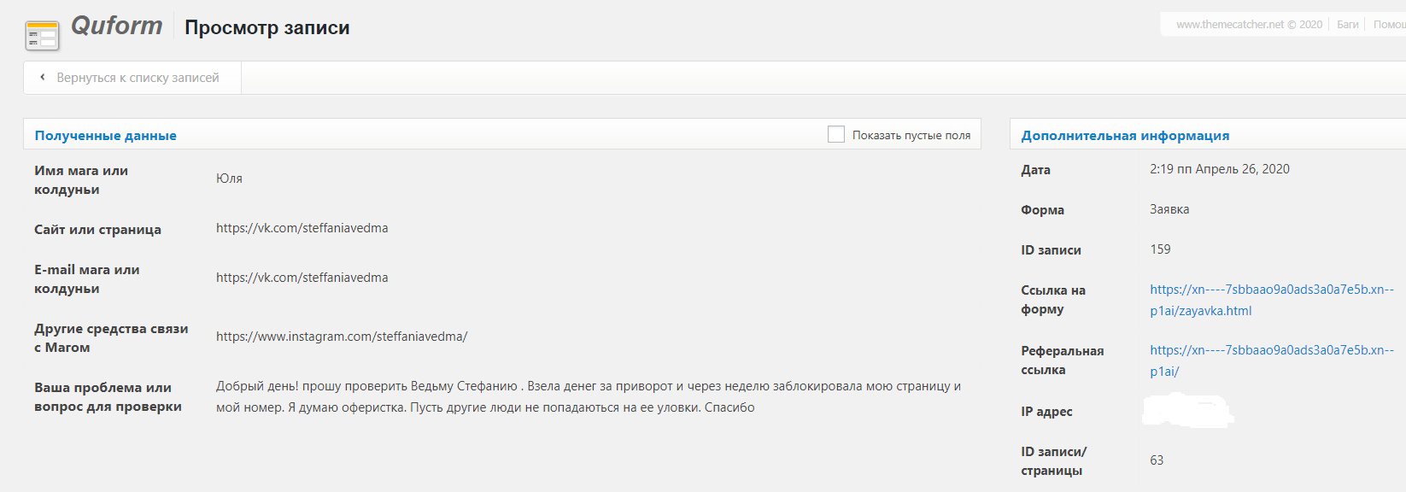Screen dimensions: 1406x492
Task: Click the Просмотр записи page title
Action: click(267, 27)
